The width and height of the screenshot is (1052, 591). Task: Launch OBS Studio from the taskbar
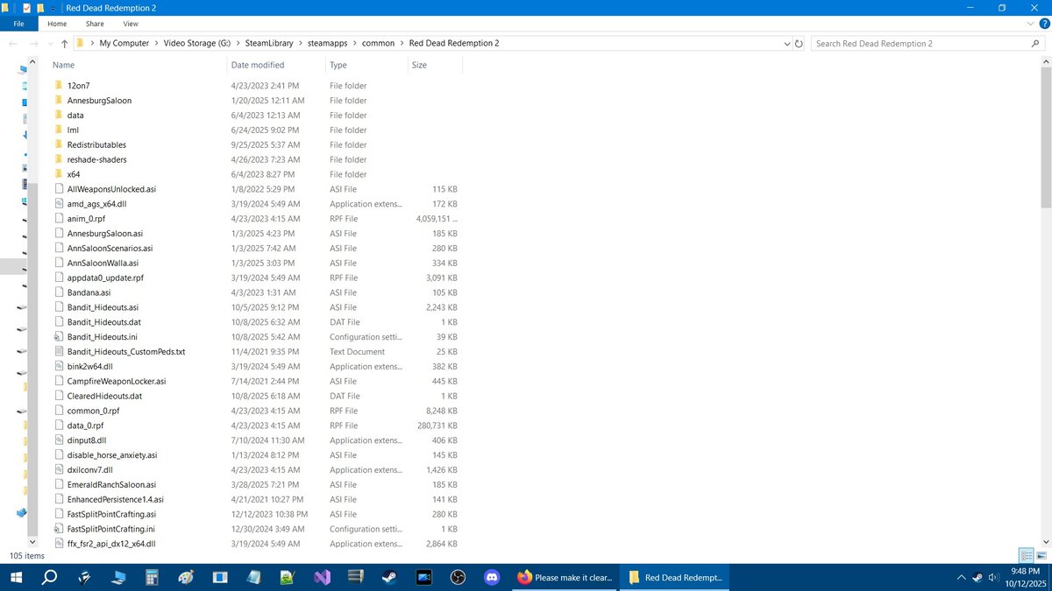point(457,578)
